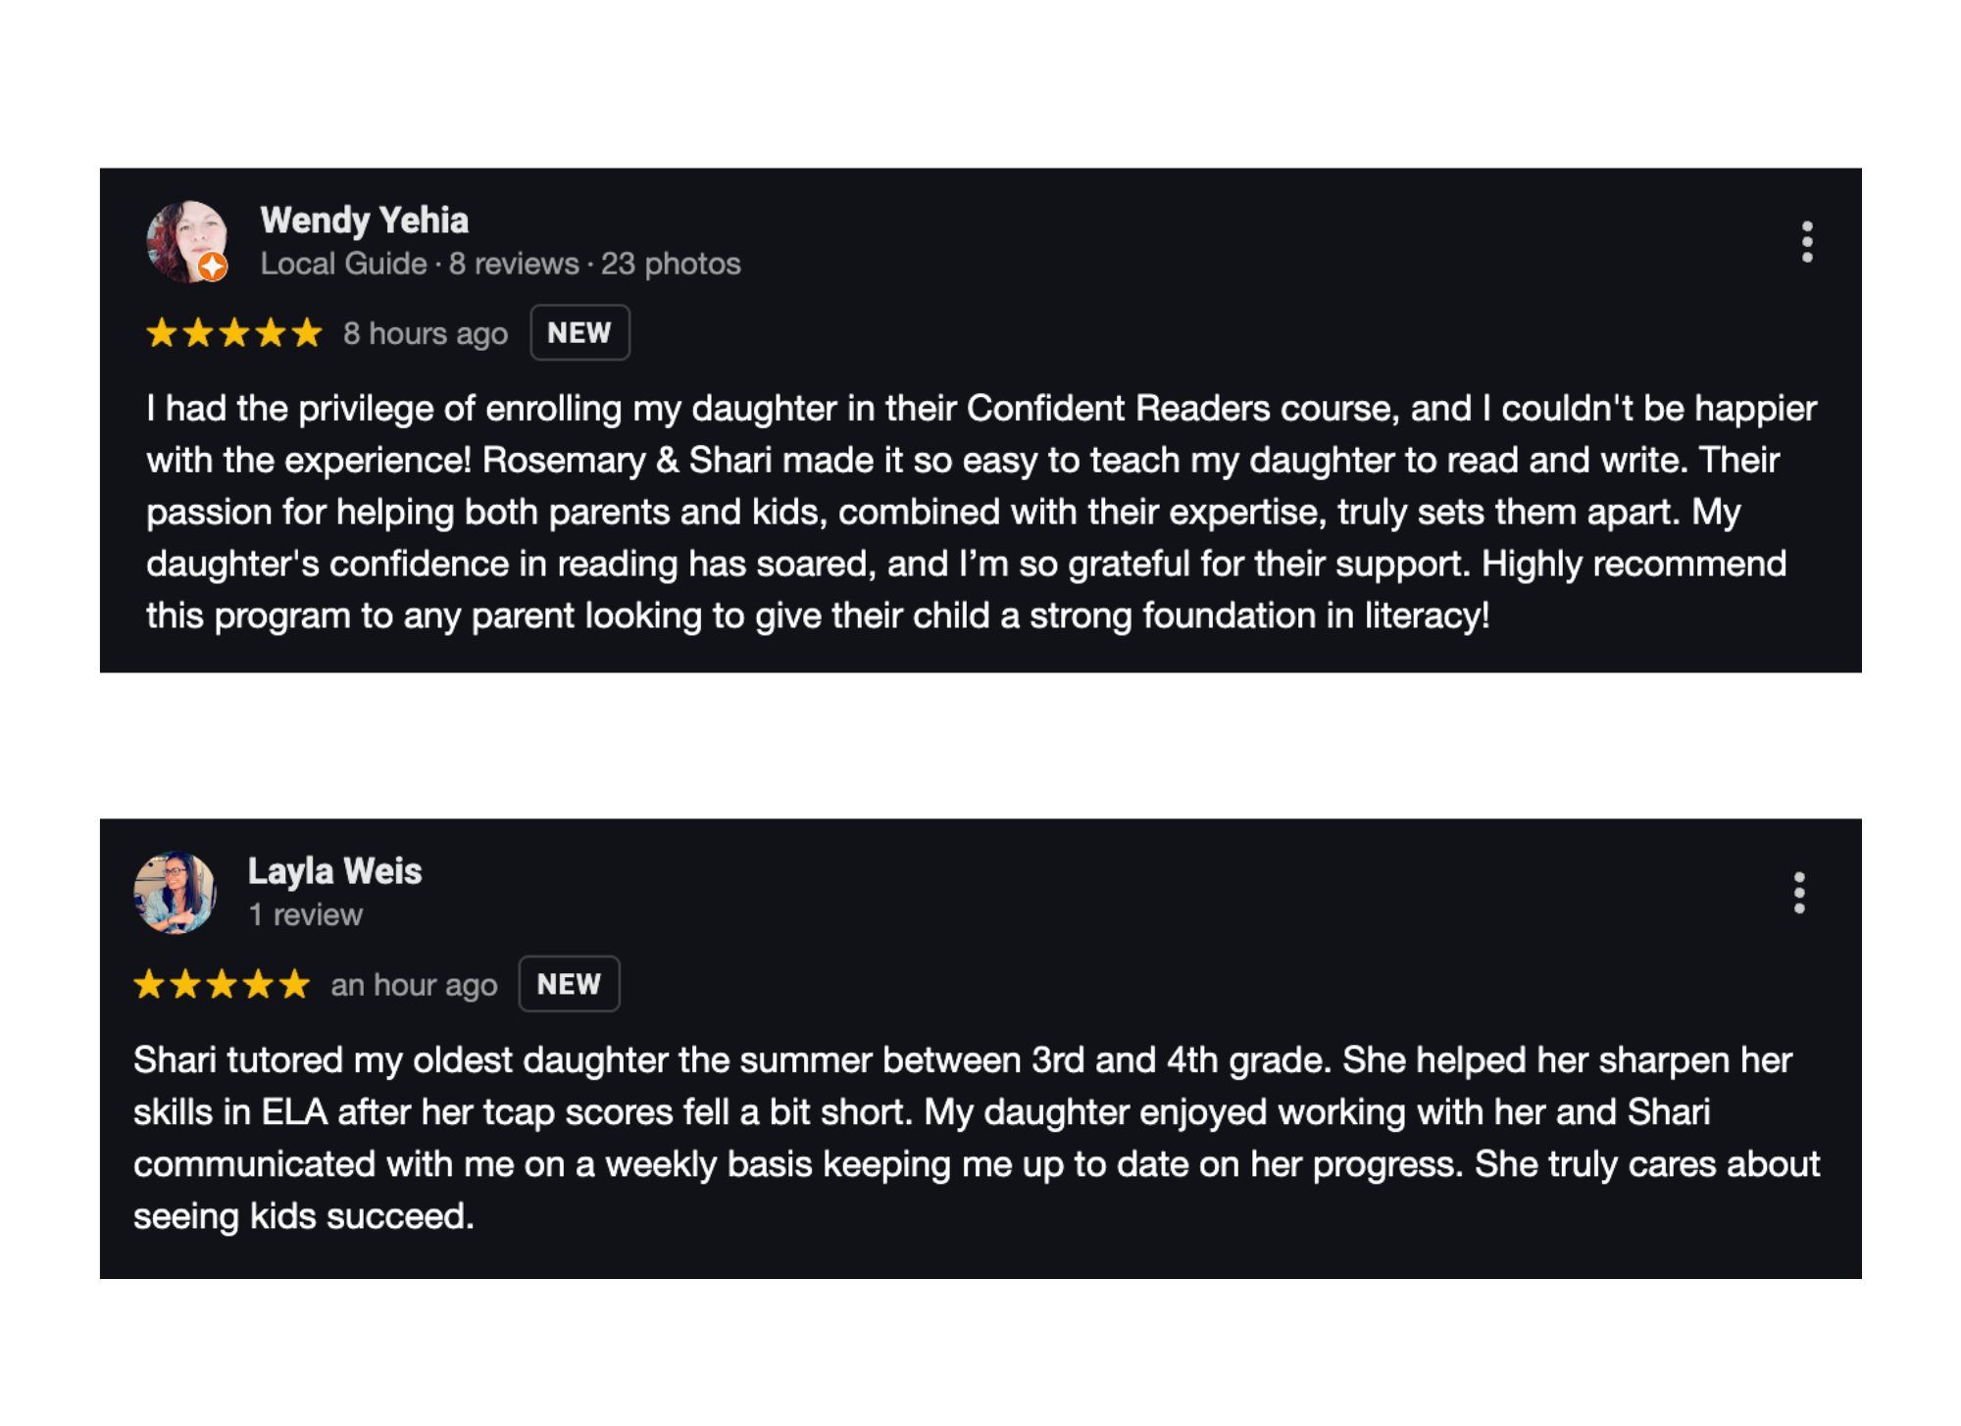1961x1426 pixels.
Task: Click Layla Weis's profile photo
Action: tap(175, 892)
